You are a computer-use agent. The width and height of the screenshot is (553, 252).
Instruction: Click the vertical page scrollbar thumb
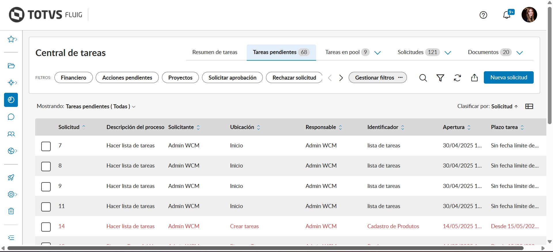pos(550,65)
